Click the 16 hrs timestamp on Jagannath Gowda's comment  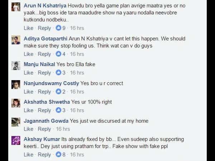[63, 129]
